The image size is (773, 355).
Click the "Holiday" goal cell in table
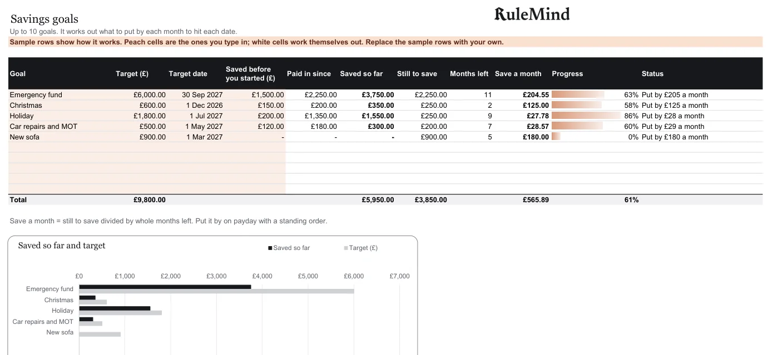pyautogui.click(x=22, y=116)
